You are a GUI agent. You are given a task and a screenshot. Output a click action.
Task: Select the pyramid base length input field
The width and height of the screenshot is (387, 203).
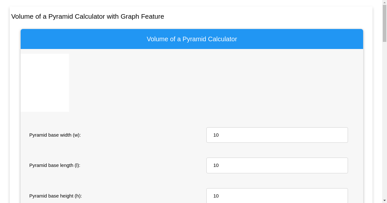[x=277, y=165]
